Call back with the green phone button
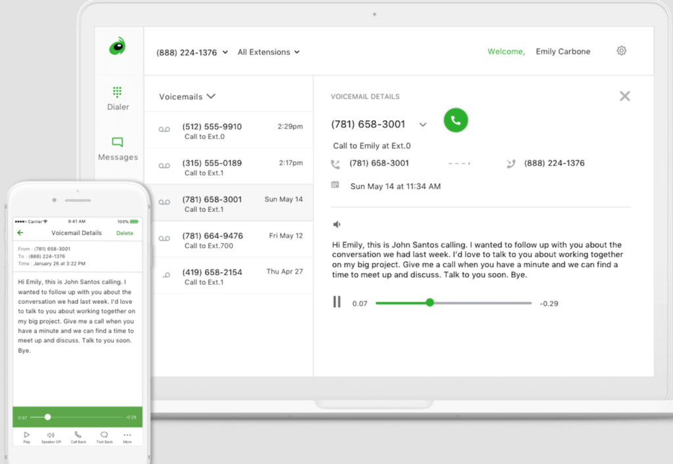 coord(455,120)
